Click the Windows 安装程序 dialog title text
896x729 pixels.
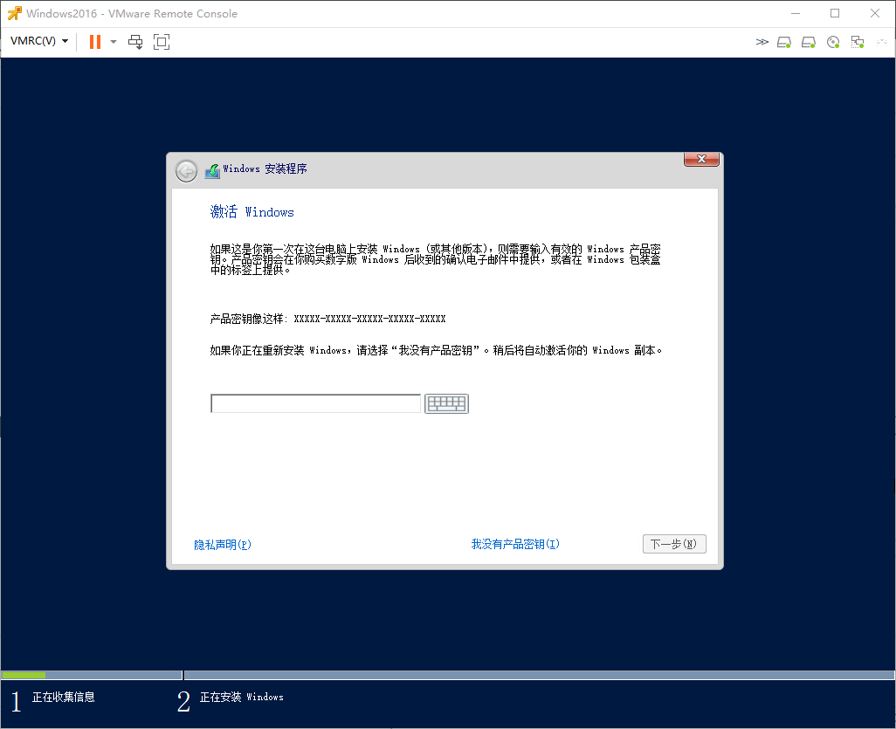pos(265,168)
